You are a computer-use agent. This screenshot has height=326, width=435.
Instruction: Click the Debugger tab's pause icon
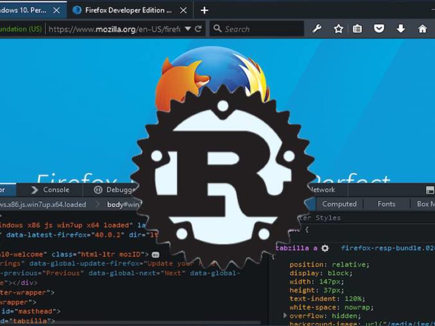point(98,190)
